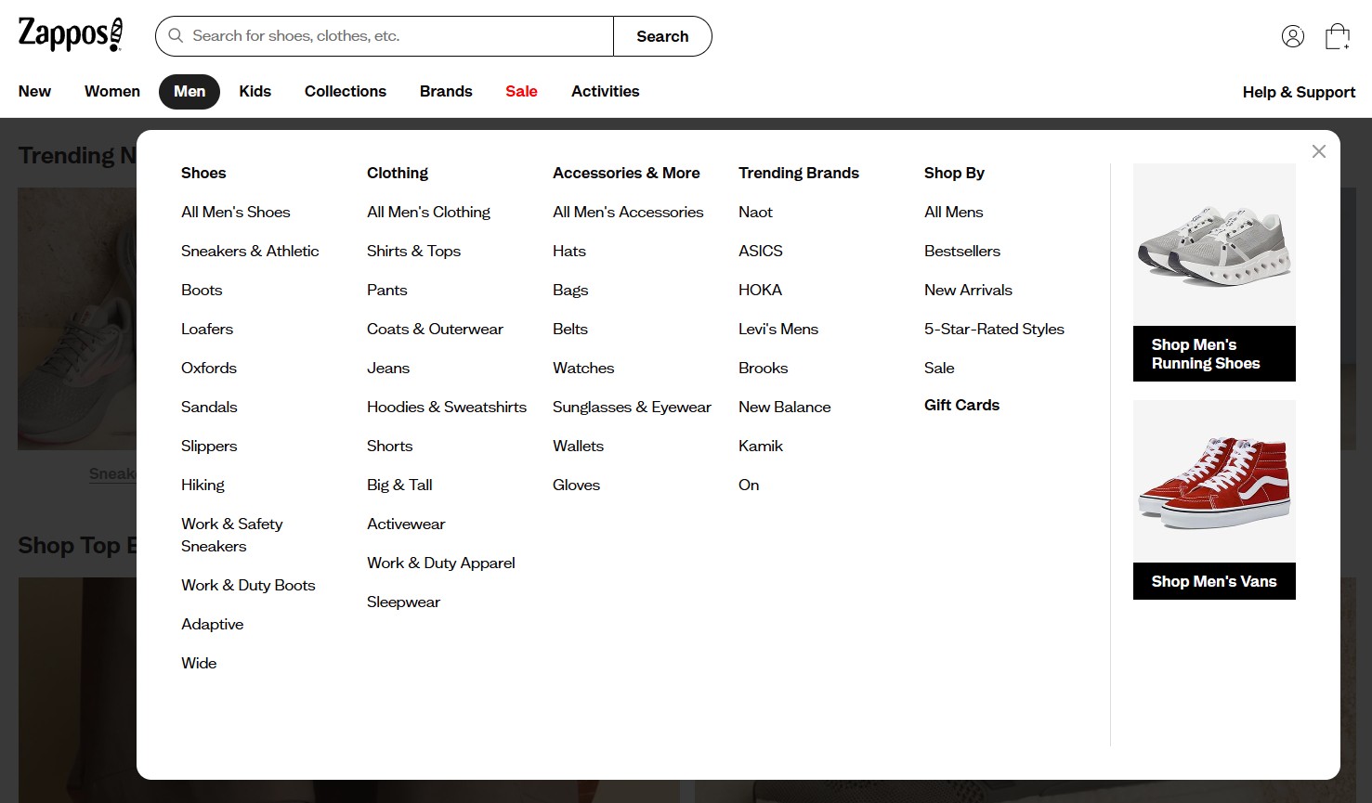Shop New Arrivals
The image size is (1372, 803).
click(x=968, y=290)
